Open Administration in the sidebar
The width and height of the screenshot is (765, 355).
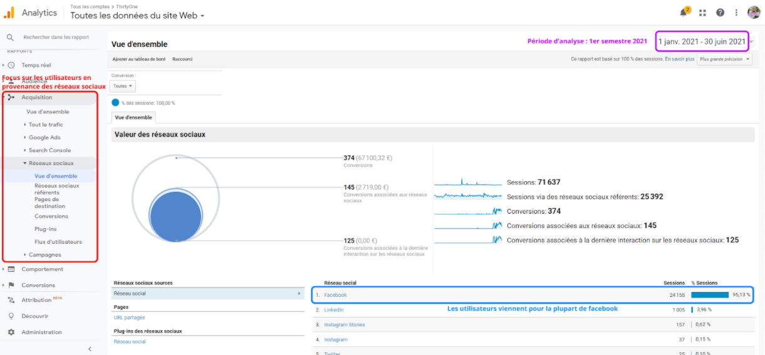41,332
